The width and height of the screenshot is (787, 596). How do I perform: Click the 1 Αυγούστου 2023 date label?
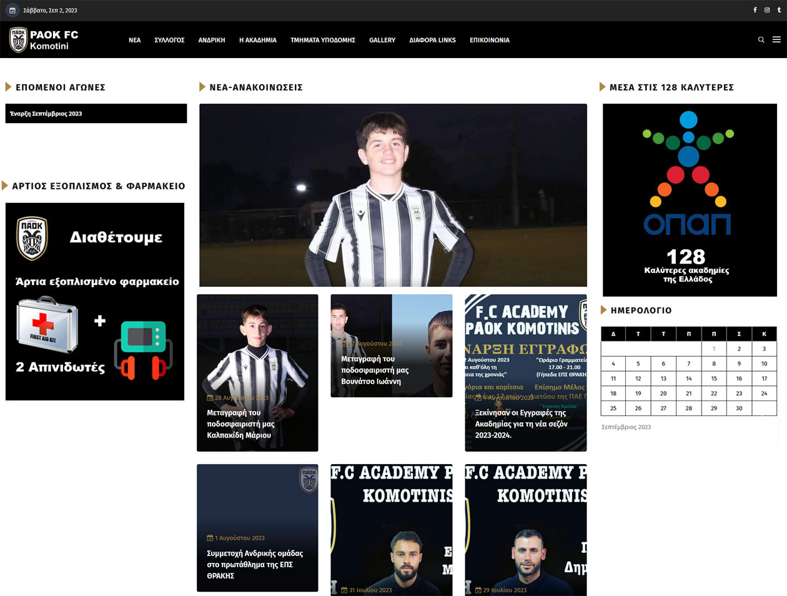click(235, 538)
